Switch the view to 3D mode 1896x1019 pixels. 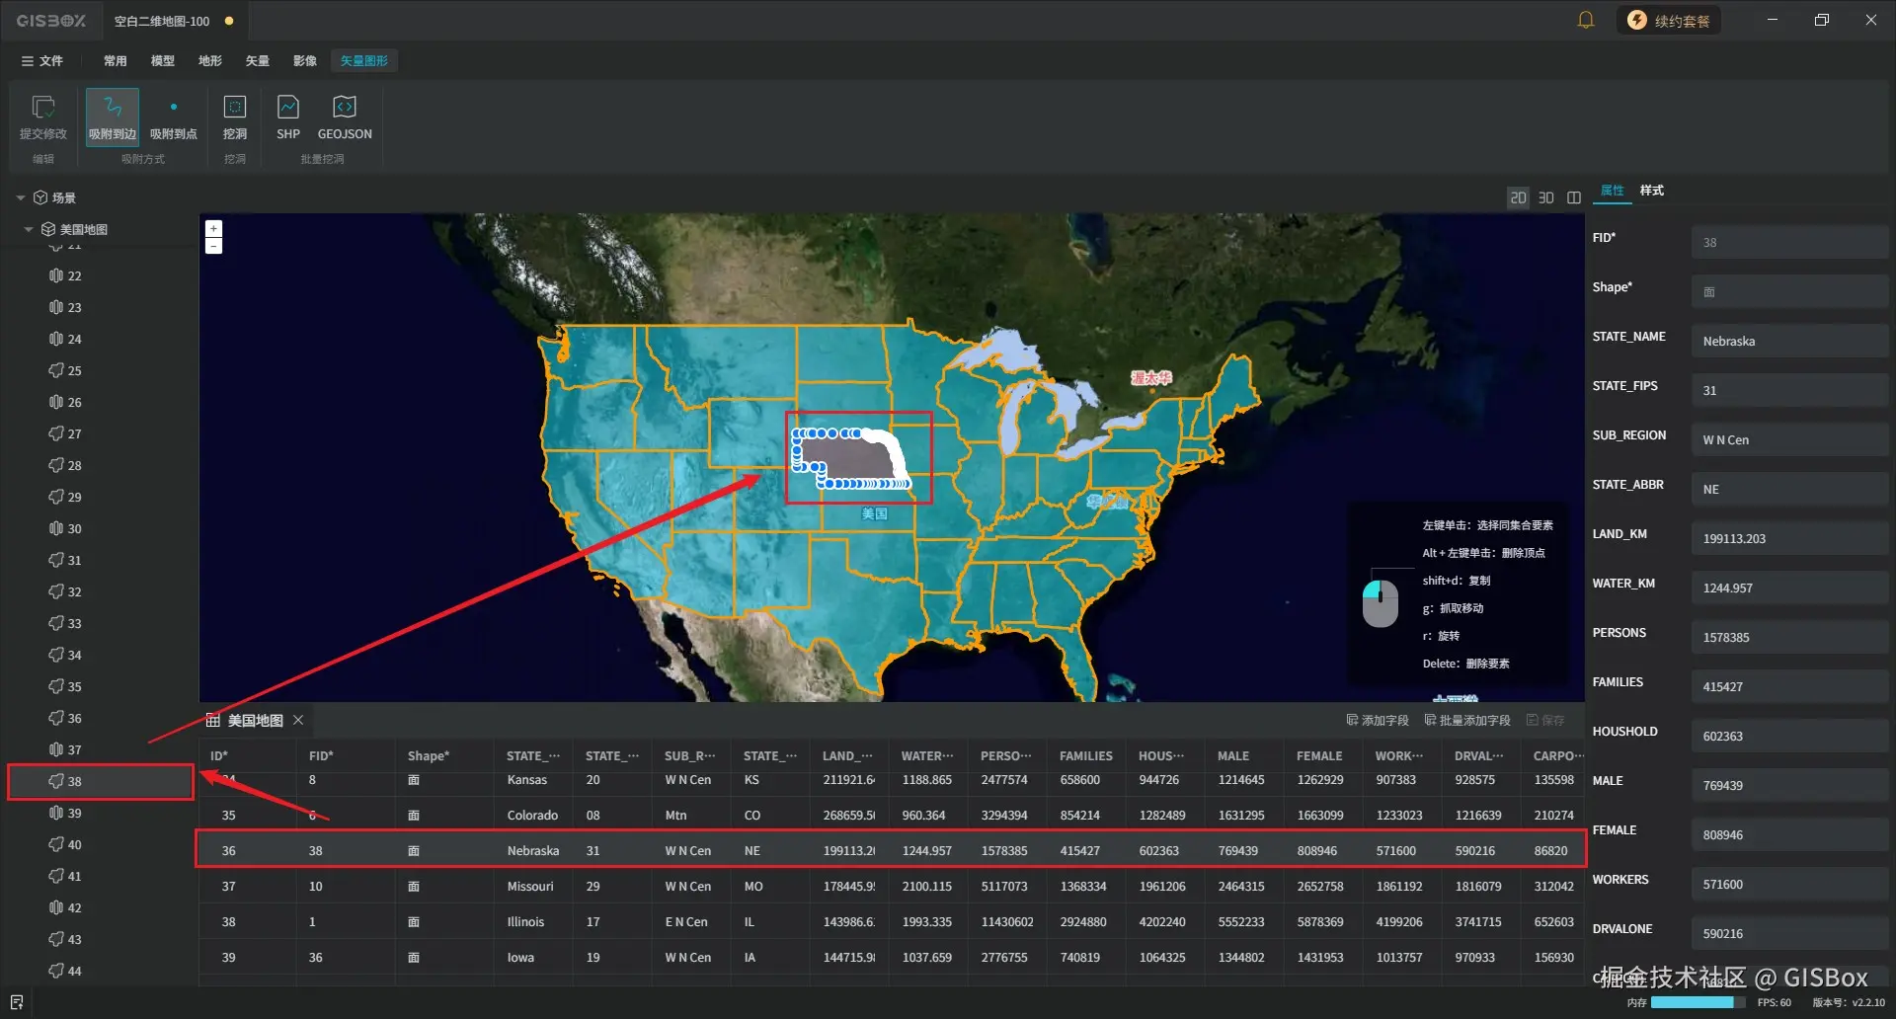1546,198
